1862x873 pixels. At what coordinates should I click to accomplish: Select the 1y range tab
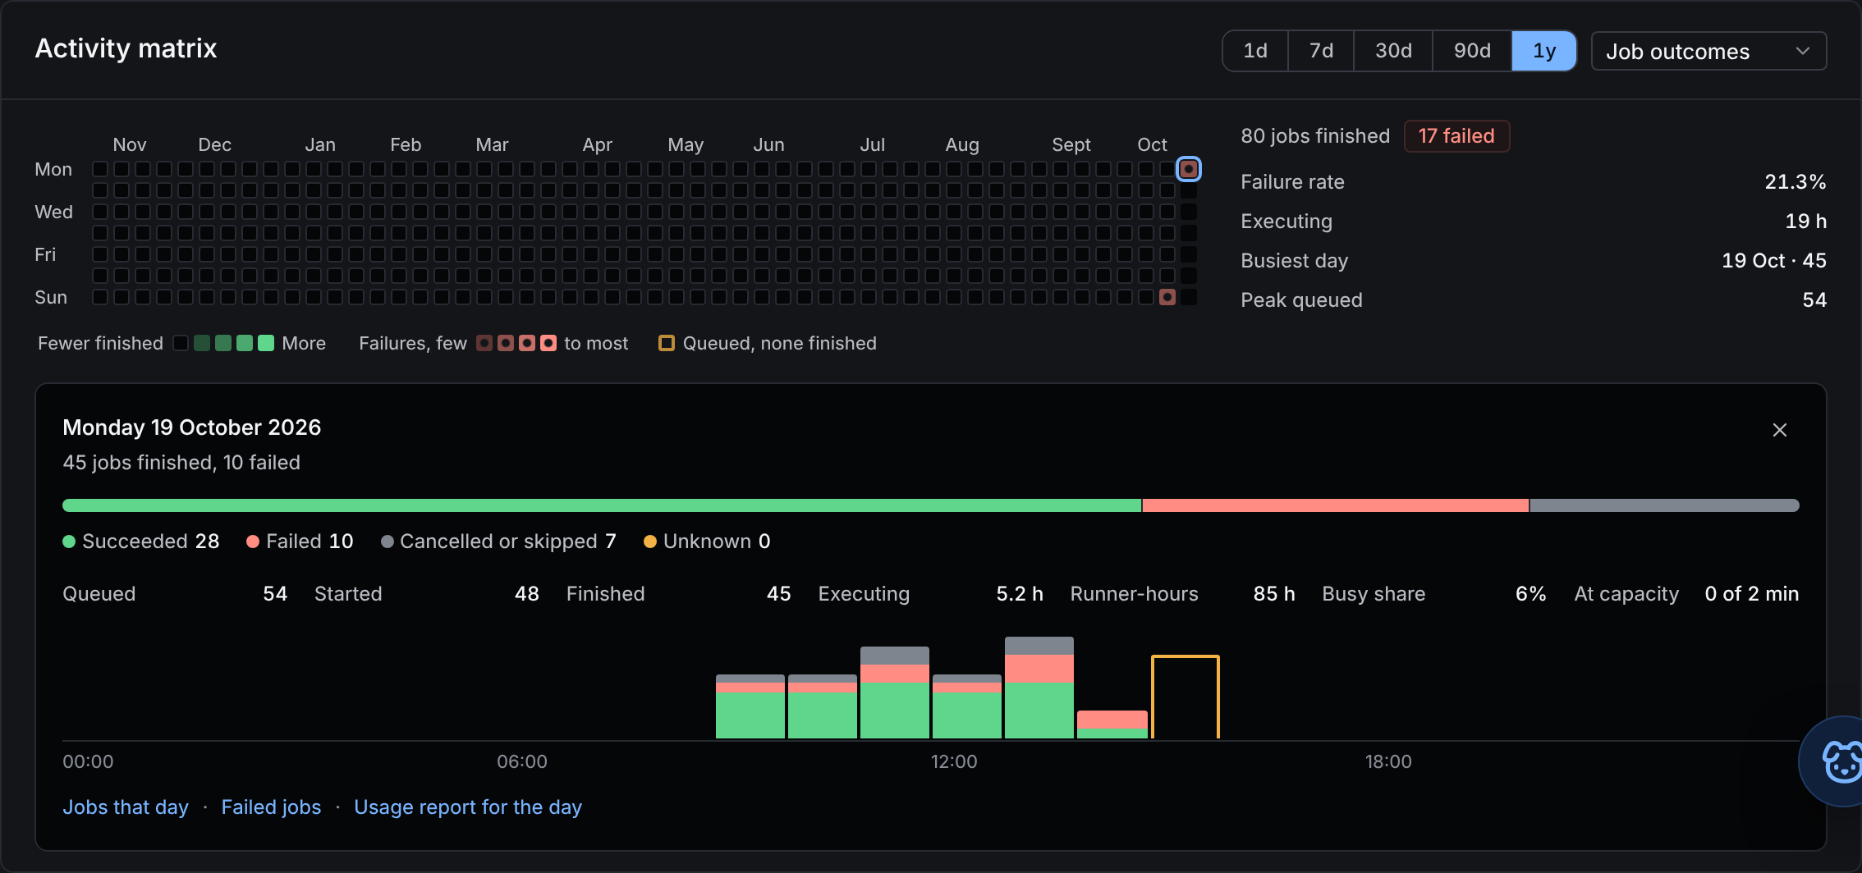pos(1544,51)
